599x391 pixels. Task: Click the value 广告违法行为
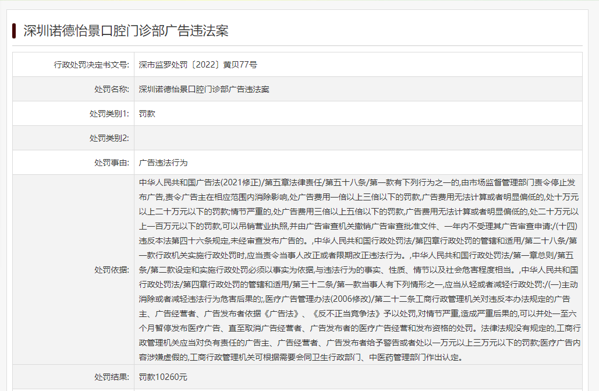coord(163,163)
